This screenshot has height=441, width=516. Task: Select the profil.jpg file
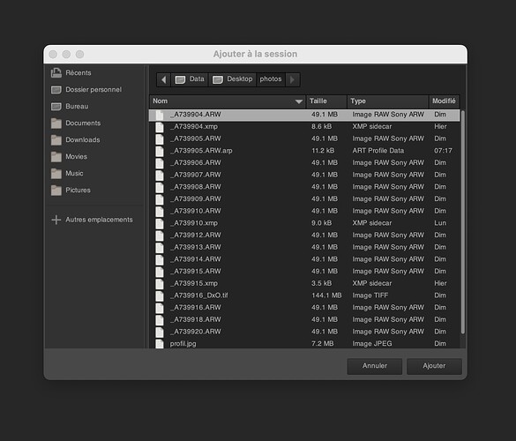304,344
